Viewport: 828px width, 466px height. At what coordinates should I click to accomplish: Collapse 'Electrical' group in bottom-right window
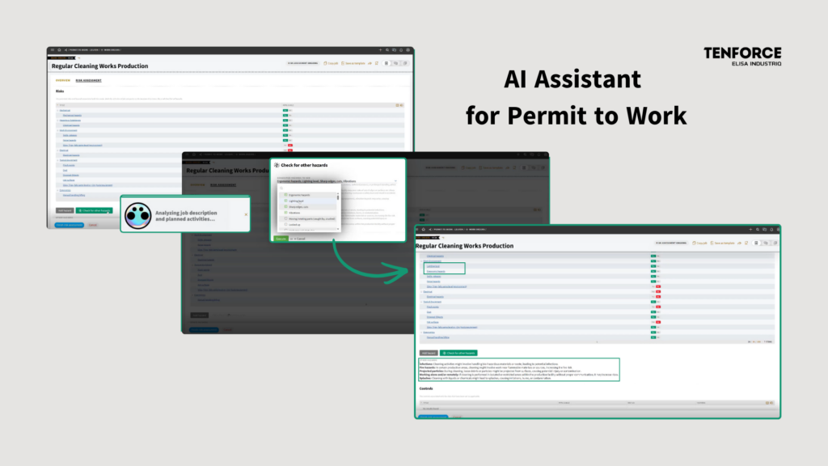(x=422, y=291)
